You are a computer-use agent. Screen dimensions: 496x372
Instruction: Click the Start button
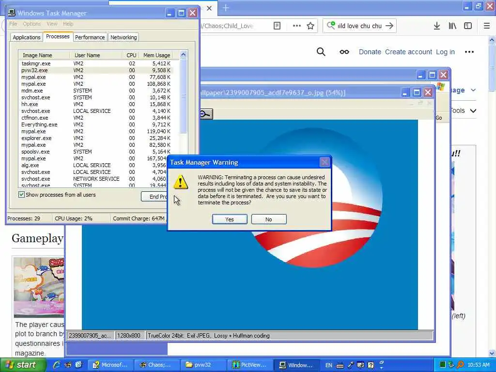(23, 365)
